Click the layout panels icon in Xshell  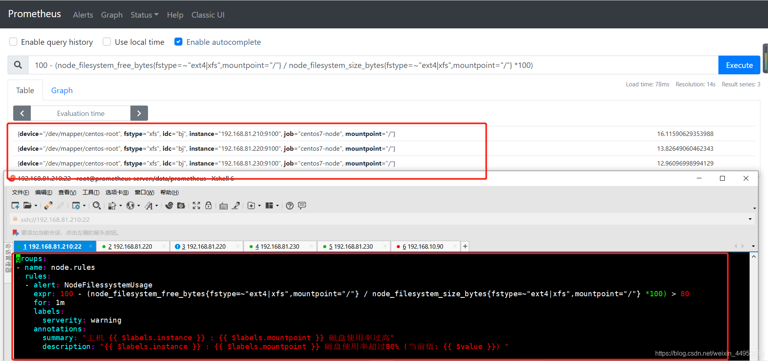[269, 205]
